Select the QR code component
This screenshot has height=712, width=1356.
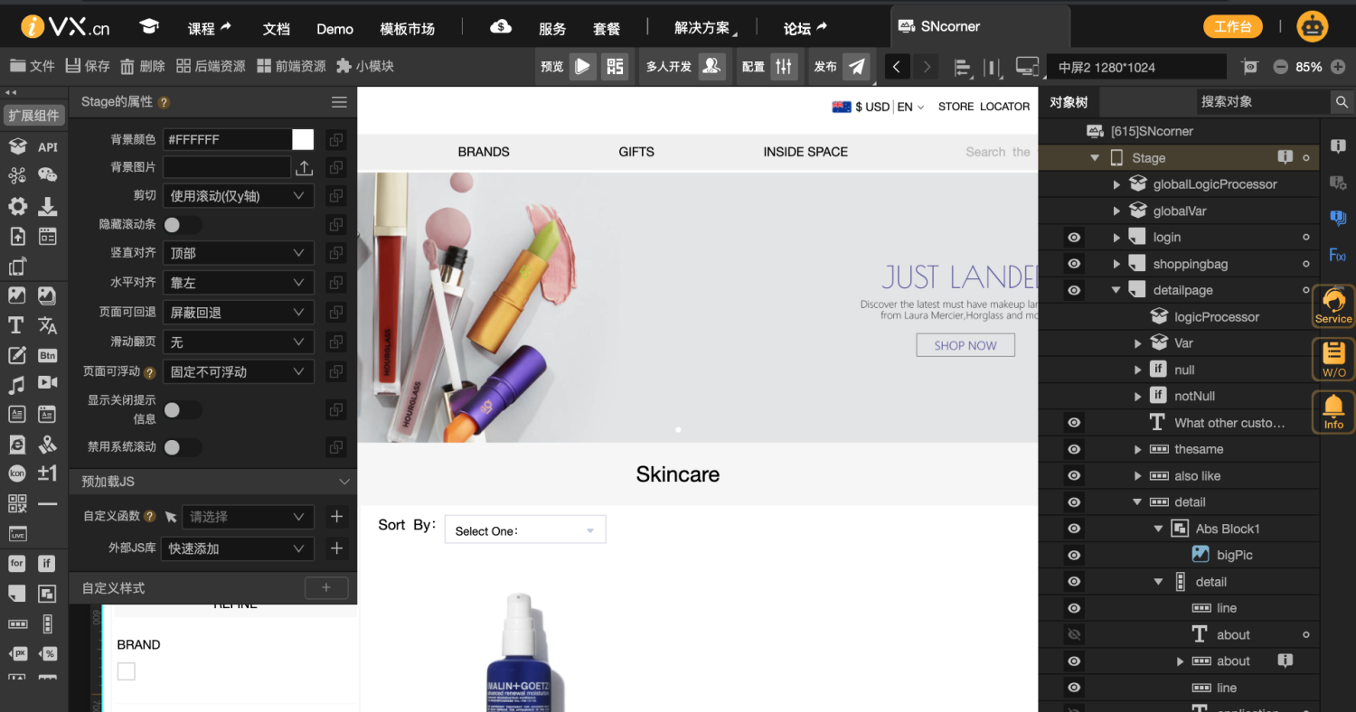coord(16,503)
